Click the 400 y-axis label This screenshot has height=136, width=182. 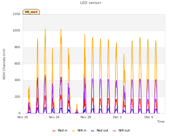point(17,80)
